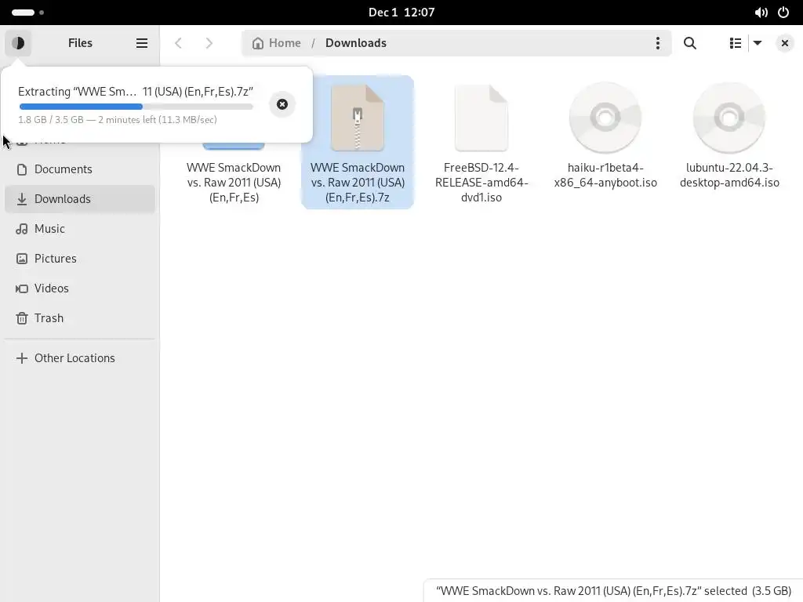The height and width of the screenshot is (602, 803).
Task: Click the plus icon for Other Locations
Action: (21, 357)
